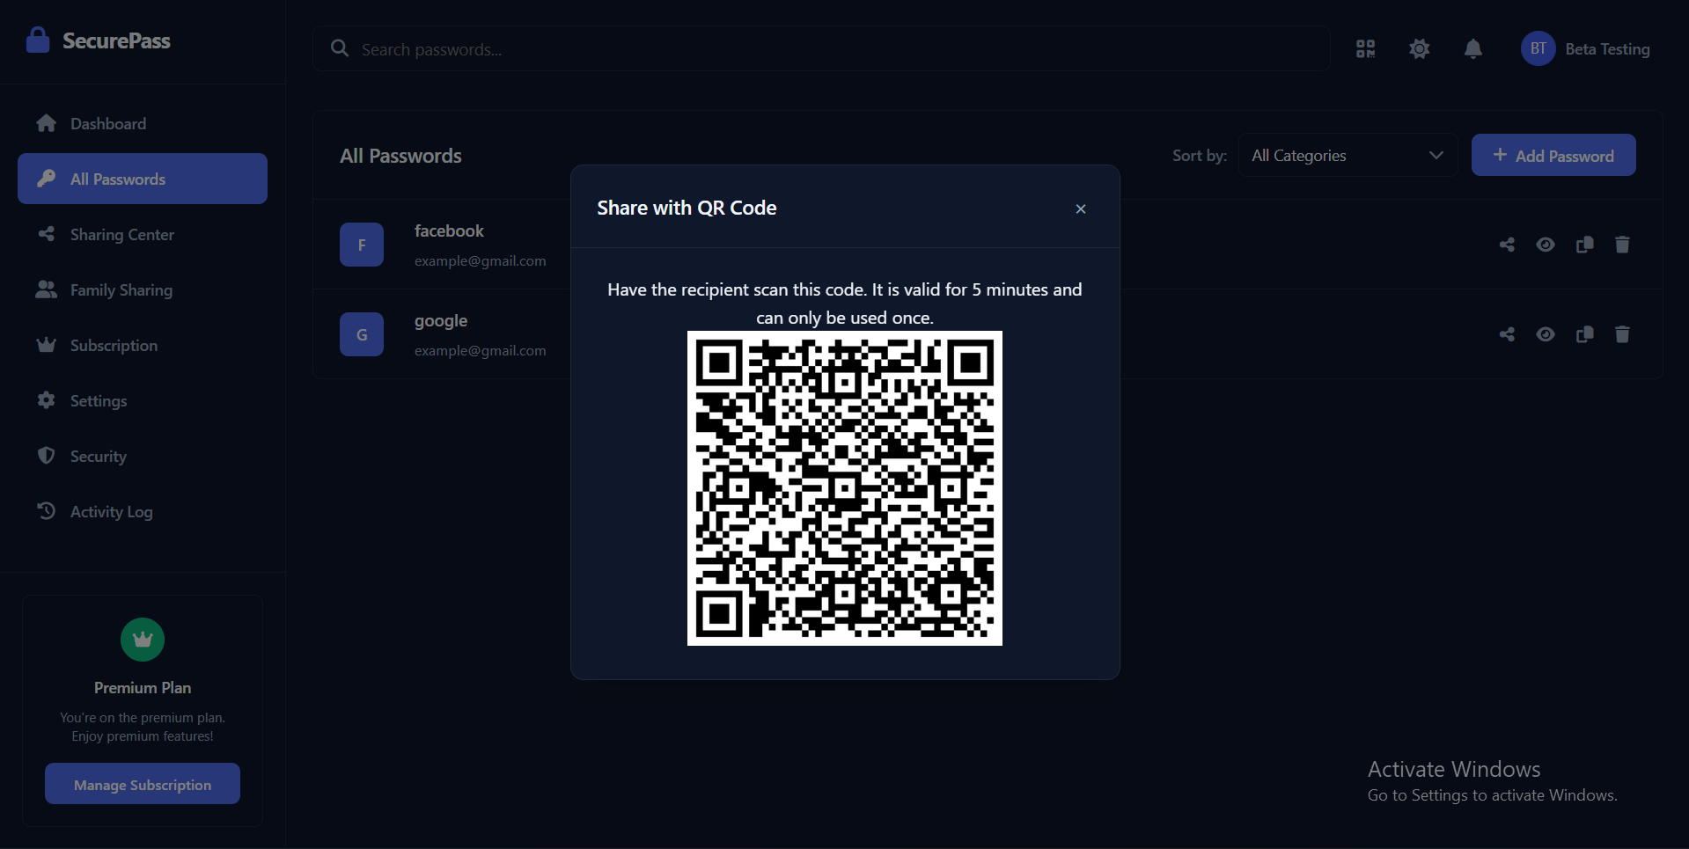
Task: Select the Family Sharing people icon
Action: (x=46, y=289)
